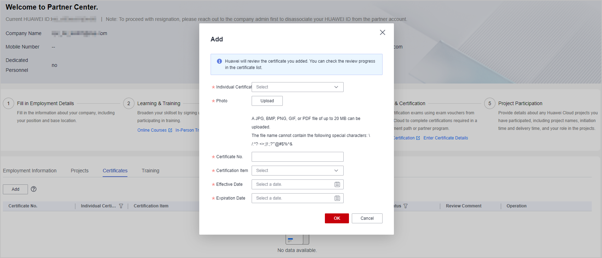Click the external link icon beside Online Courses

coord(170,130)
